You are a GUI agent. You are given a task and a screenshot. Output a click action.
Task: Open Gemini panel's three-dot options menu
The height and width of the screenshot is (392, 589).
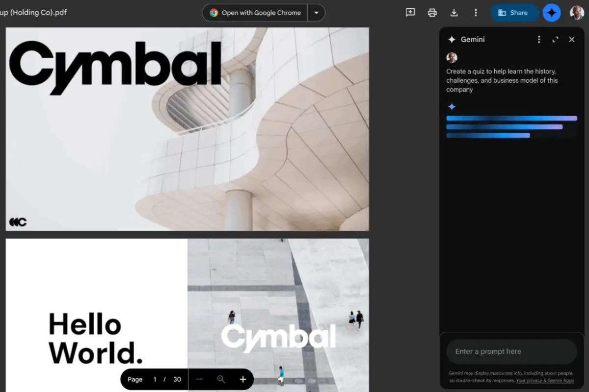pyautogui.click(x=539, y=40)
